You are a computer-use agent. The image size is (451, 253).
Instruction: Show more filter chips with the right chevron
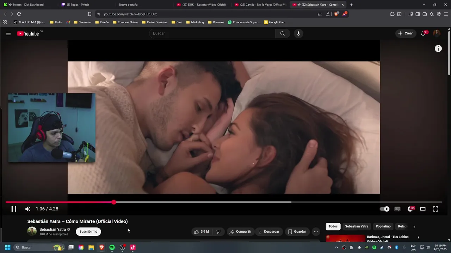[x=414, y=227]
